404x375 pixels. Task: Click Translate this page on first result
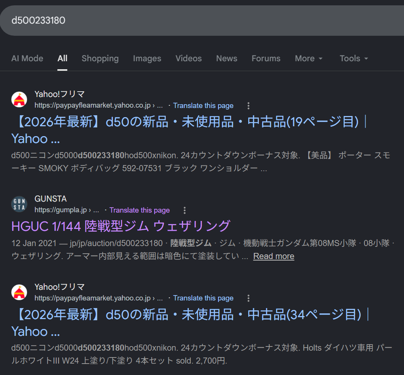203,105
